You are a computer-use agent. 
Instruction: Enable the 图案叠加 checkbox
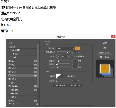coord(10,93)
